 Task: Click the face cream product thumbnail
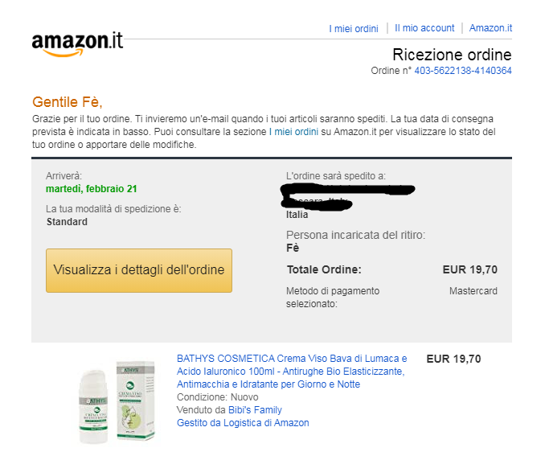(x=117, y=401)
